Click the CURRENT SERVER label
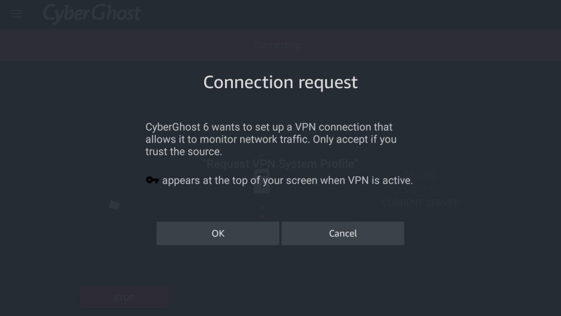 pyautogui.click(x=421, y=203)
